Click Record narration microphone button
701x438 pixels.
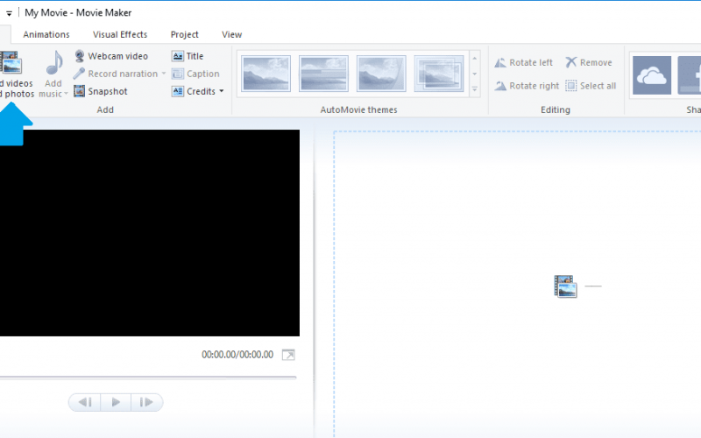pyautogui.click(x=116, y=74)
